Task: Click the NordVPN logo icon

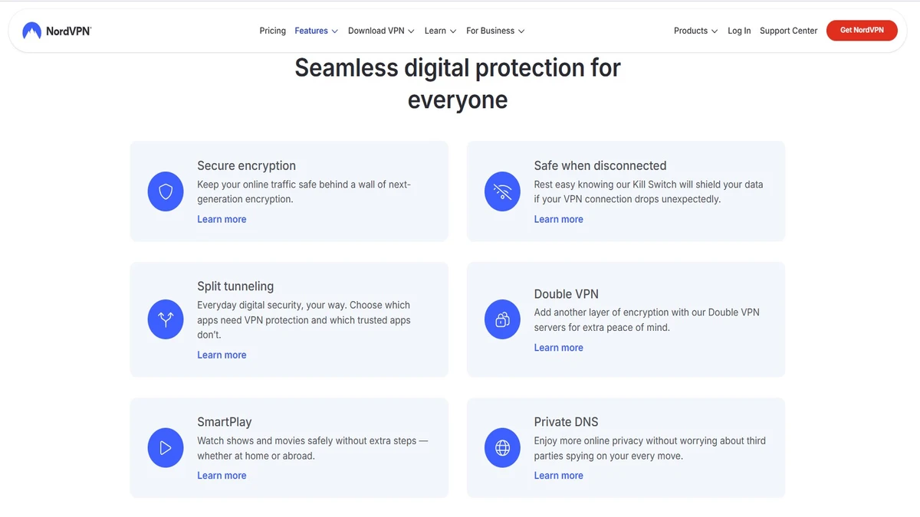Action: click(31, 30)
